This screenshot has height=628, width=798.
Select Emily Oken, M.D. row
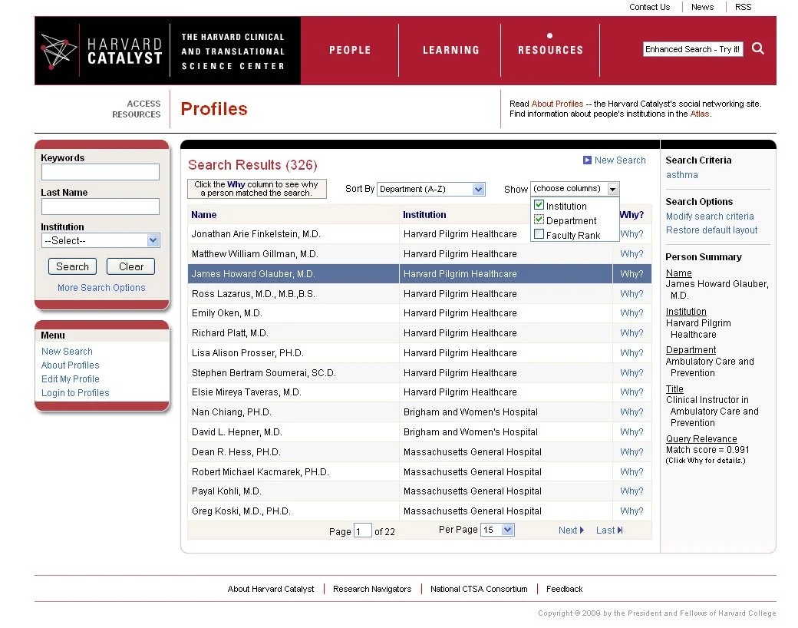tap(420, 313)
